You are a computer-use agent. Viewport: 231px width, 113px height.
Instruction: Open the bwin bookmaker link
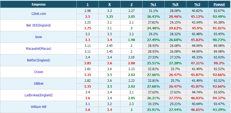tap(38, 37)
